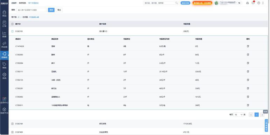Viewport: 270px width, 135px height.
Task: Click the middle breadcrumb item in the header
Action: [x=22, y=3]
